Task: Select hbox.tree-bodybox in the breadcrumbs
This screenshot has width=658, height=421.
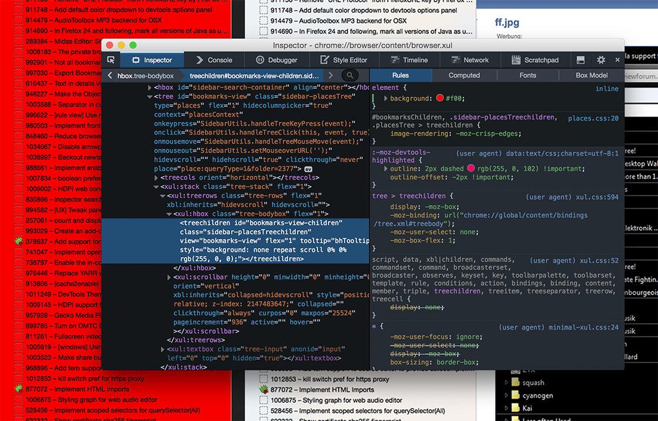Action: tap(145, 76)
